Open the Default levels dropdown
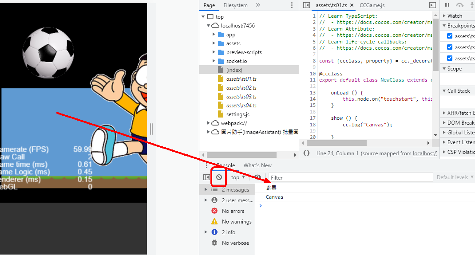 pos(455,177)
